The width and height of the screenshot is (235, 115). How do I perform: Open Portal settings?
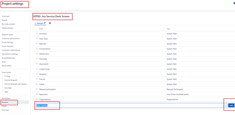tap(8, 42)
